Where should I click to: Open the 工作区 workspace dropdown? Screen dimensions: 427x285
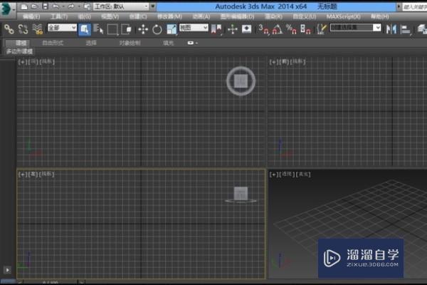(120, 6)
